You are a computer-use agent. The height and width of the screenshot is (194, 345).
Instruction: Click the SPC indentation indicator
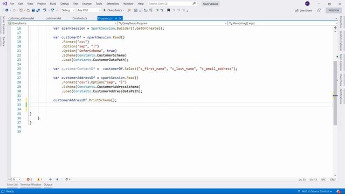point(323,179)
